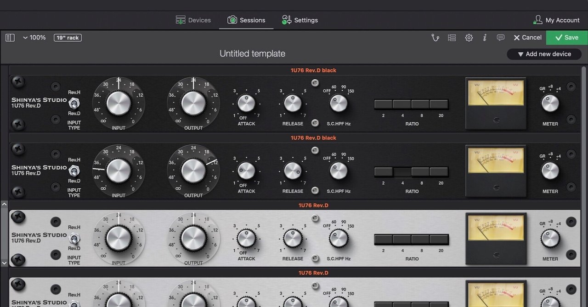Click the VU meter on fully visible silver unit
Viewport: 588px width, 307px height.
[x=496, y=238]
